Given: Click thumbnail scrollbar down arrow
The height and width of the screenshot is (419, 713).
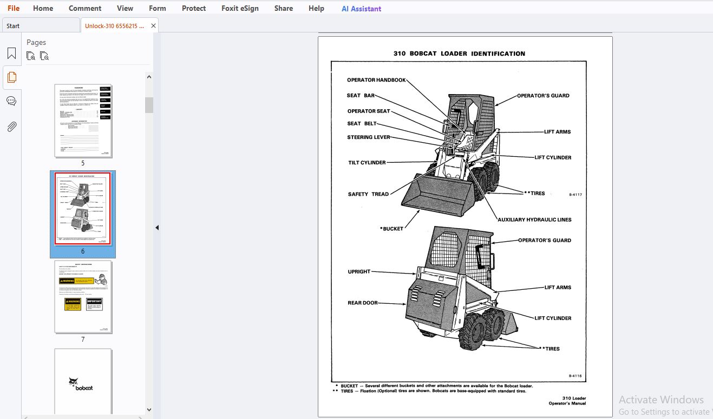Looking at the screenshot, I should tap(149, 410).
